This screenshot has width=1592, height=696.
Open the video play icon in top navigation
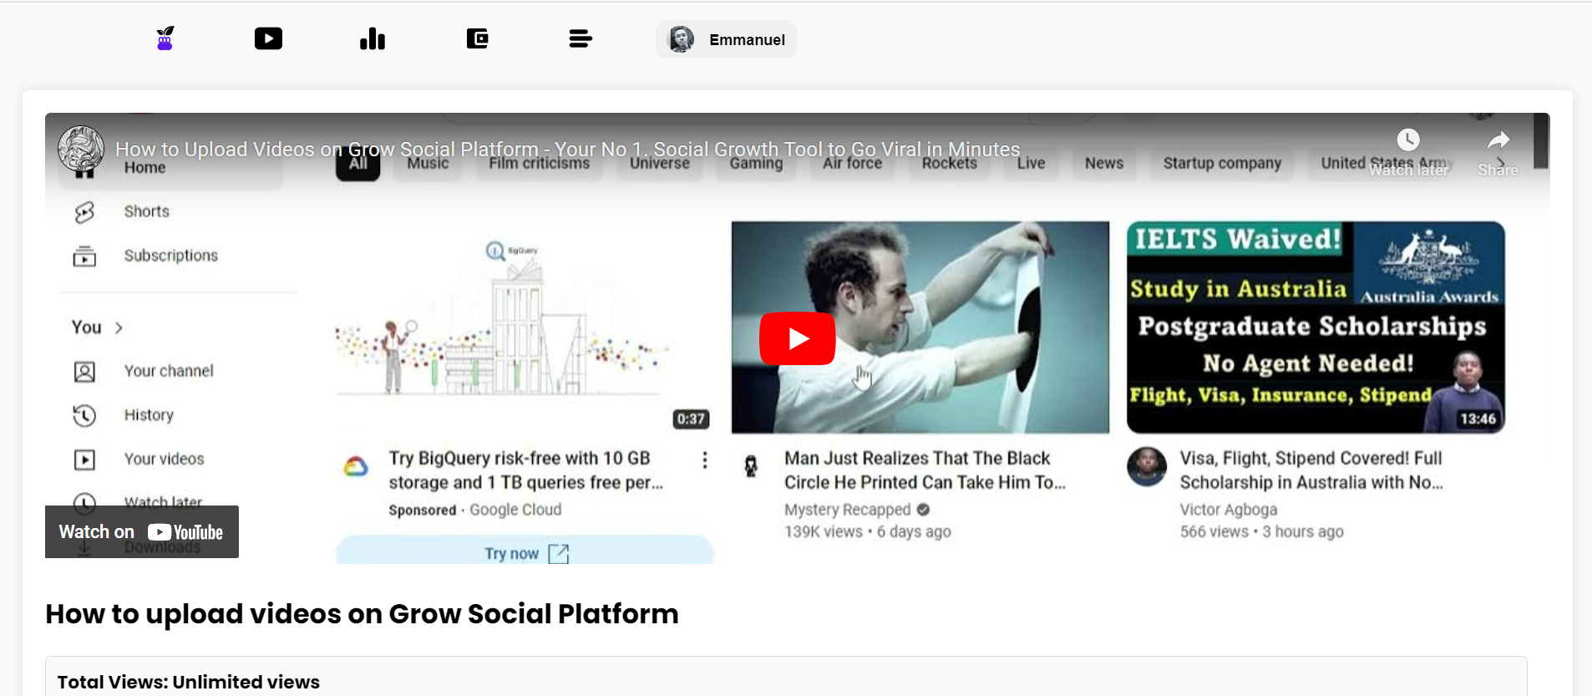268,38
